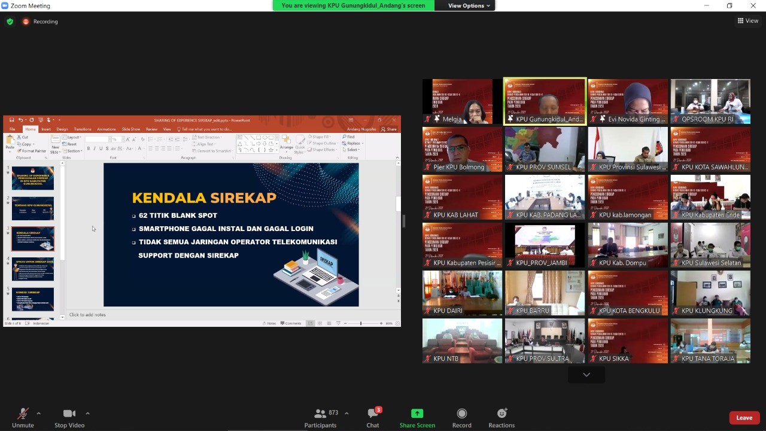Screen dimensions: 766x431
Task: Click the KPU PROV_JAMBI video tile
Action: pyautogui.click(x=545, y=244)
